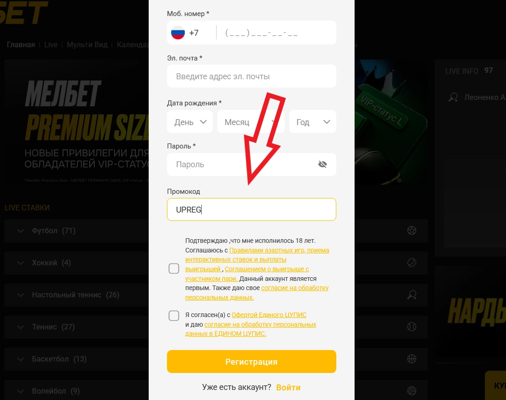Click the Войти login link
Image resolution: width=506 pixels, height=400 pixels.
(x=288, y=388)
